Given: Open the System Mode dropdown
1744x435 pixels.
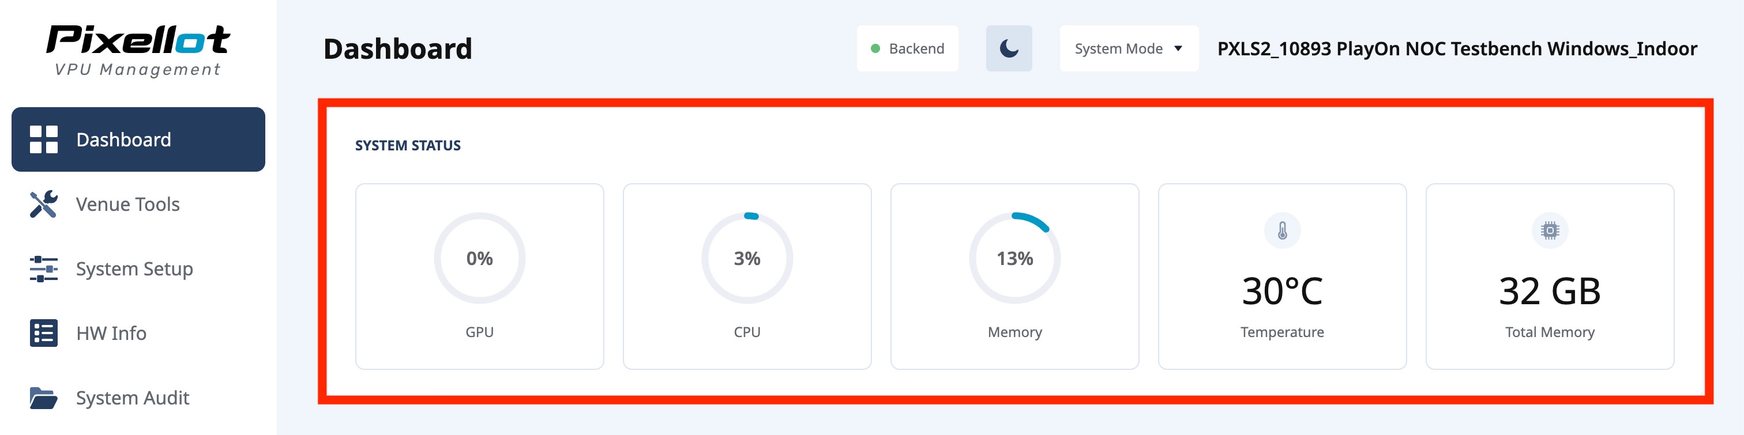Looking at the screenshot, I should pos(1128,49).
